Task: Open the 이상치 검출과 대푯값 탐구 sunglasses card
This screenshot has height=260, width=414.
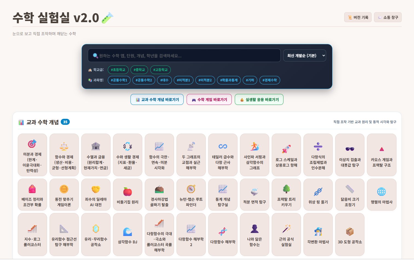Action: point(350,155)
